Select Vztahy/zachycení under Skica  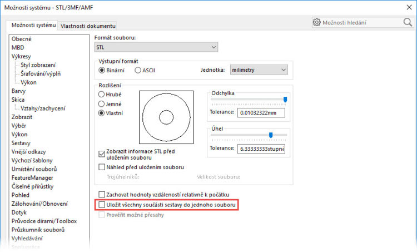click(x=43, y=108)
